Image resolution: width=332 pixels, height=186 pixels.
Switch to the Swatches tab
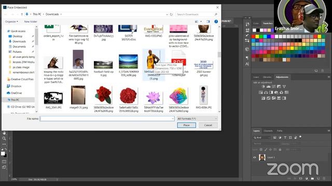268,23
